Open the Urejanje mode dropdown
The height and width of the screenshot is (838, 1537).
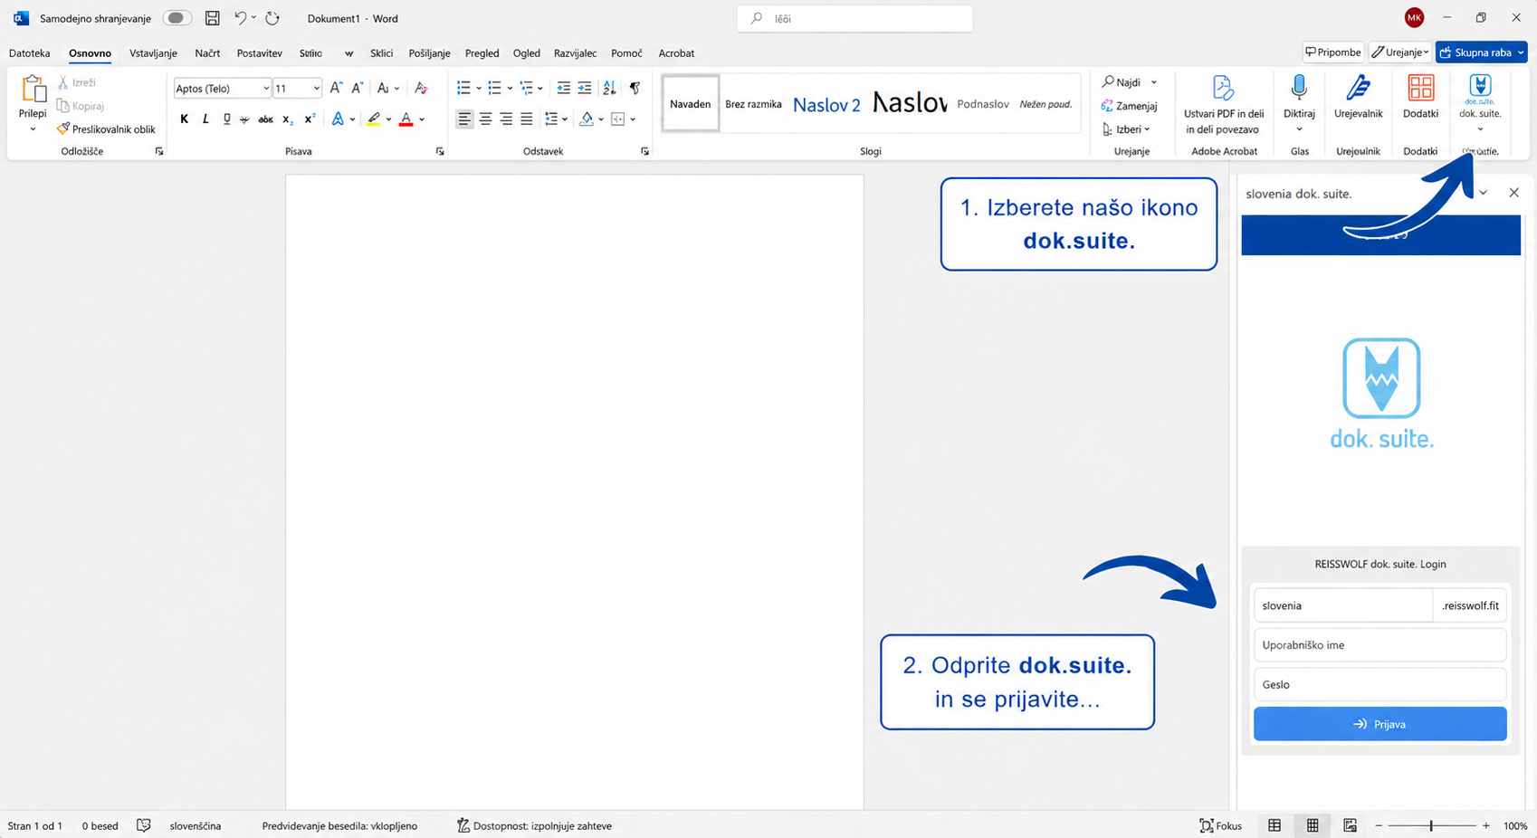point(1399,52)
